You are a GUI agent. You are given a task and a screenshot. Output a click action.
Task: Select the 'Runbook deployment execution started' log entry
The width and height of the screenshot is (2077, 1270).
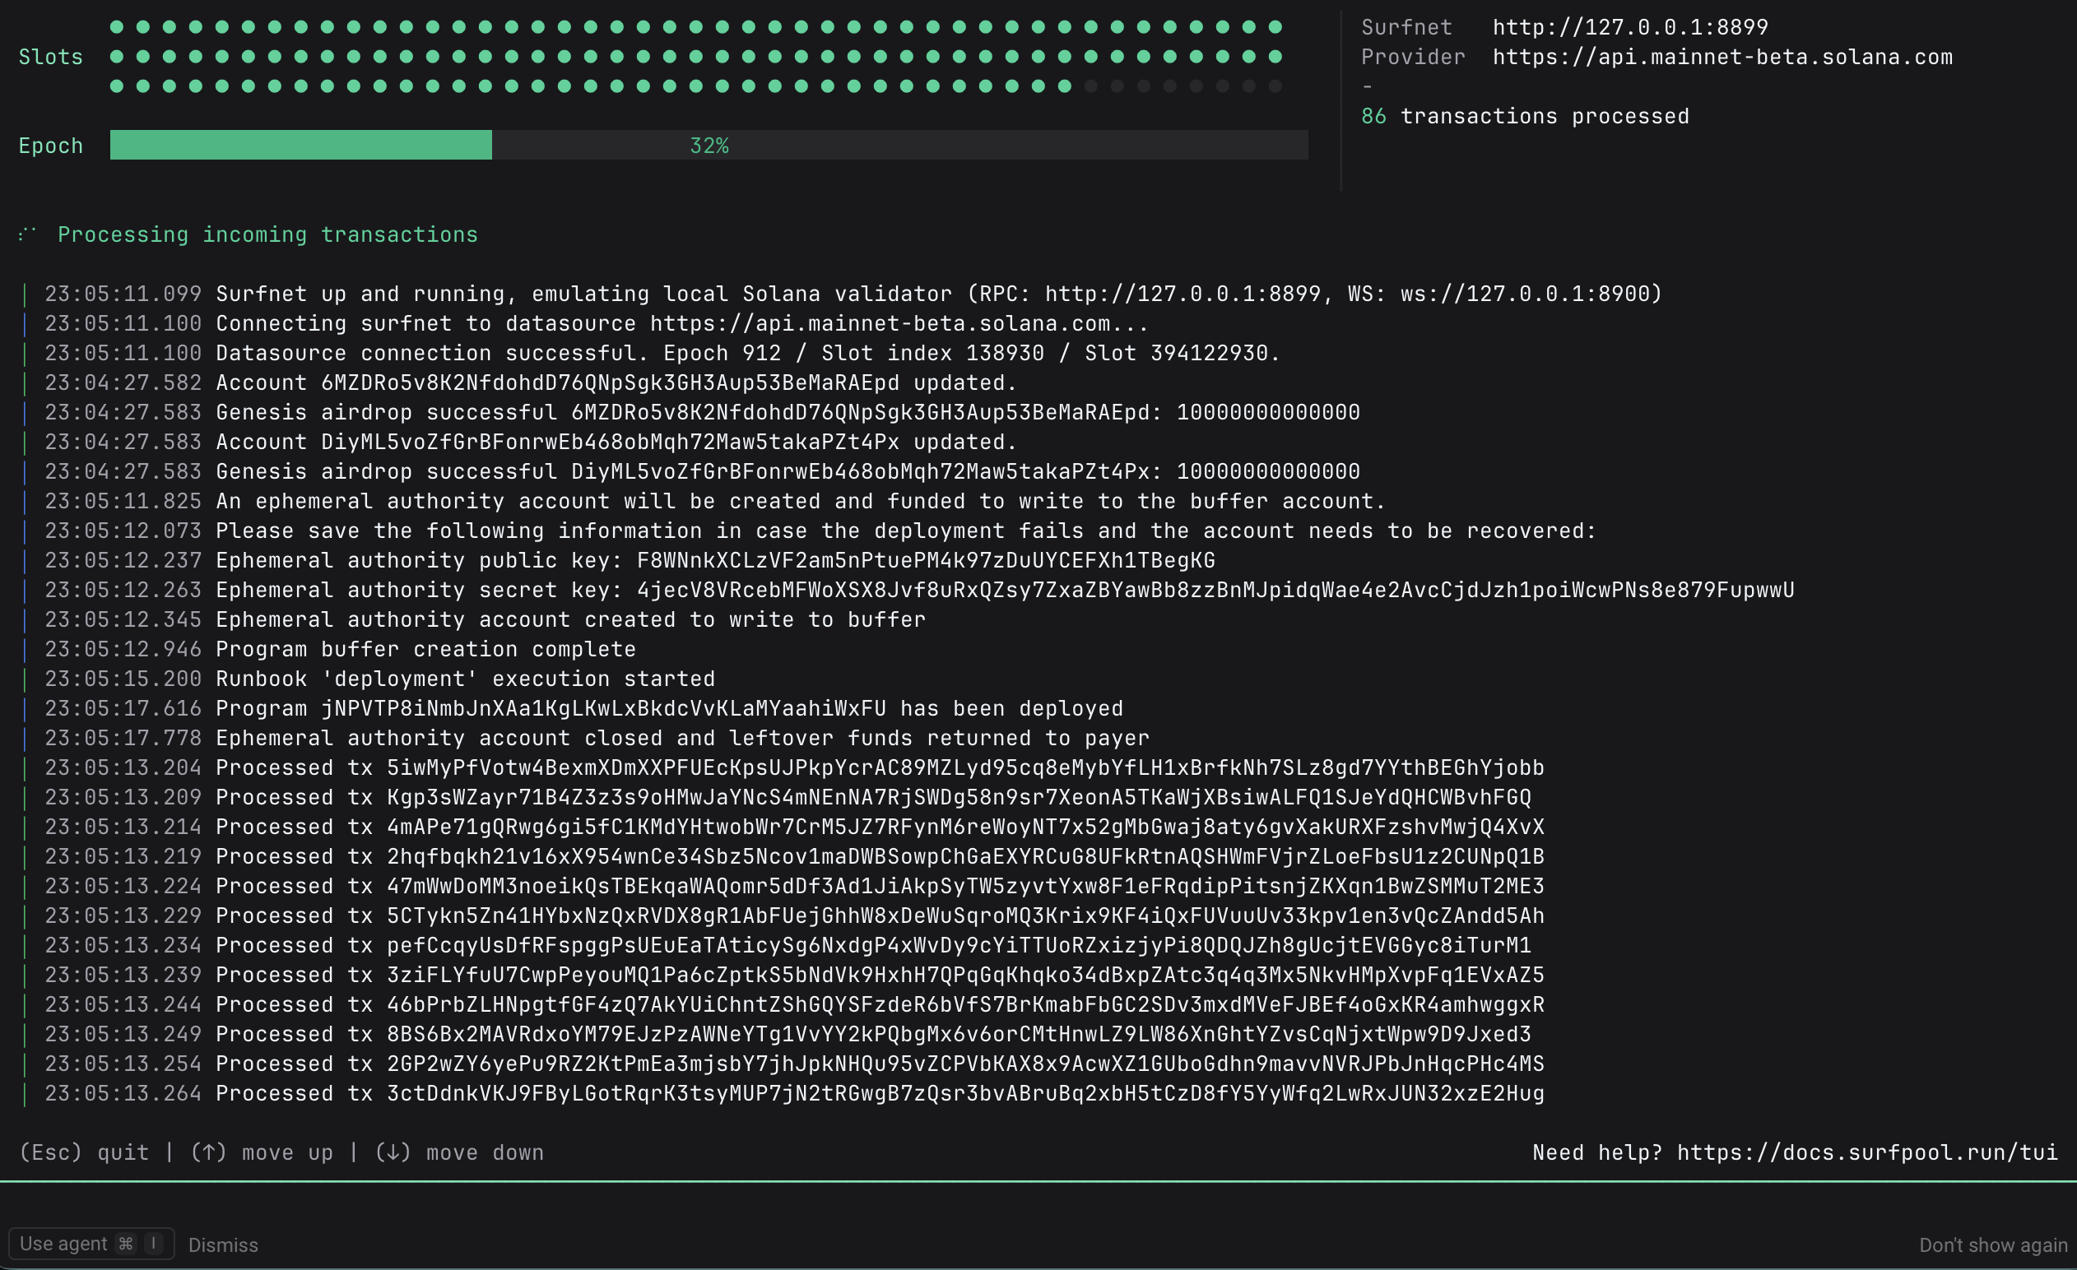click(464, 679)
